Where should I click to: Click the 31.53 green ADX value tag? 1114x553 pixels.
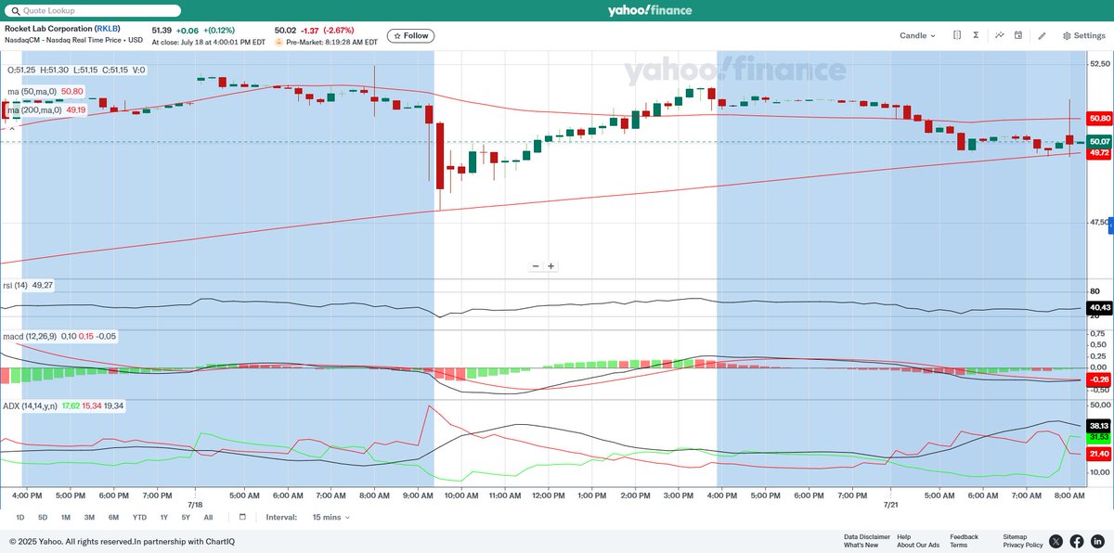pos(1100,437)
